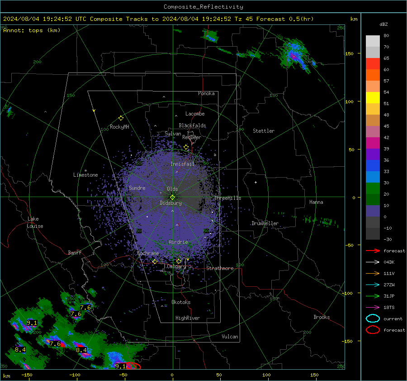Click the HighRiver label
This screenshot has width=407, height=381.
[188, 318]
